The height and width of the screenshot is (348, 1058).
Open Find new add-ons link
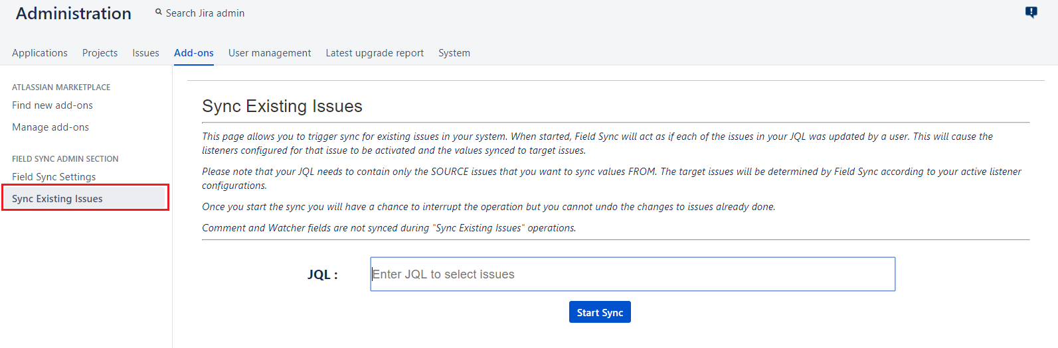coord(52,105)
